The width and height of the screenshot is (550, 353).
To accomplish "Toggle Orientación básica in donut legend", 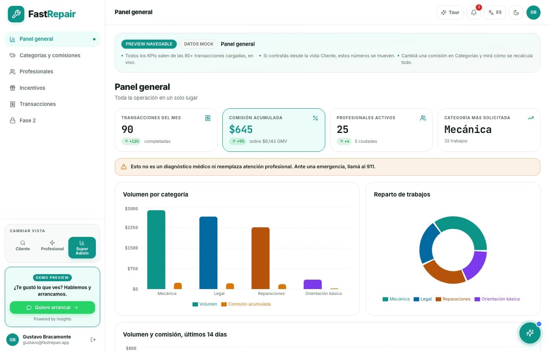I will [497, 299].
